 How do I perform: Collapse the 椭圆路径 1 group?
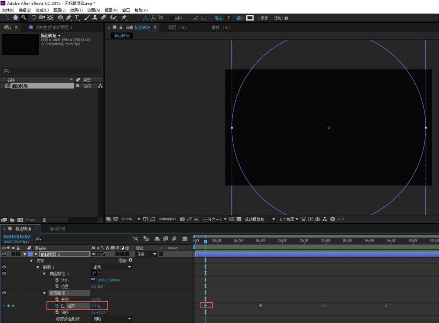pos(44,274)
